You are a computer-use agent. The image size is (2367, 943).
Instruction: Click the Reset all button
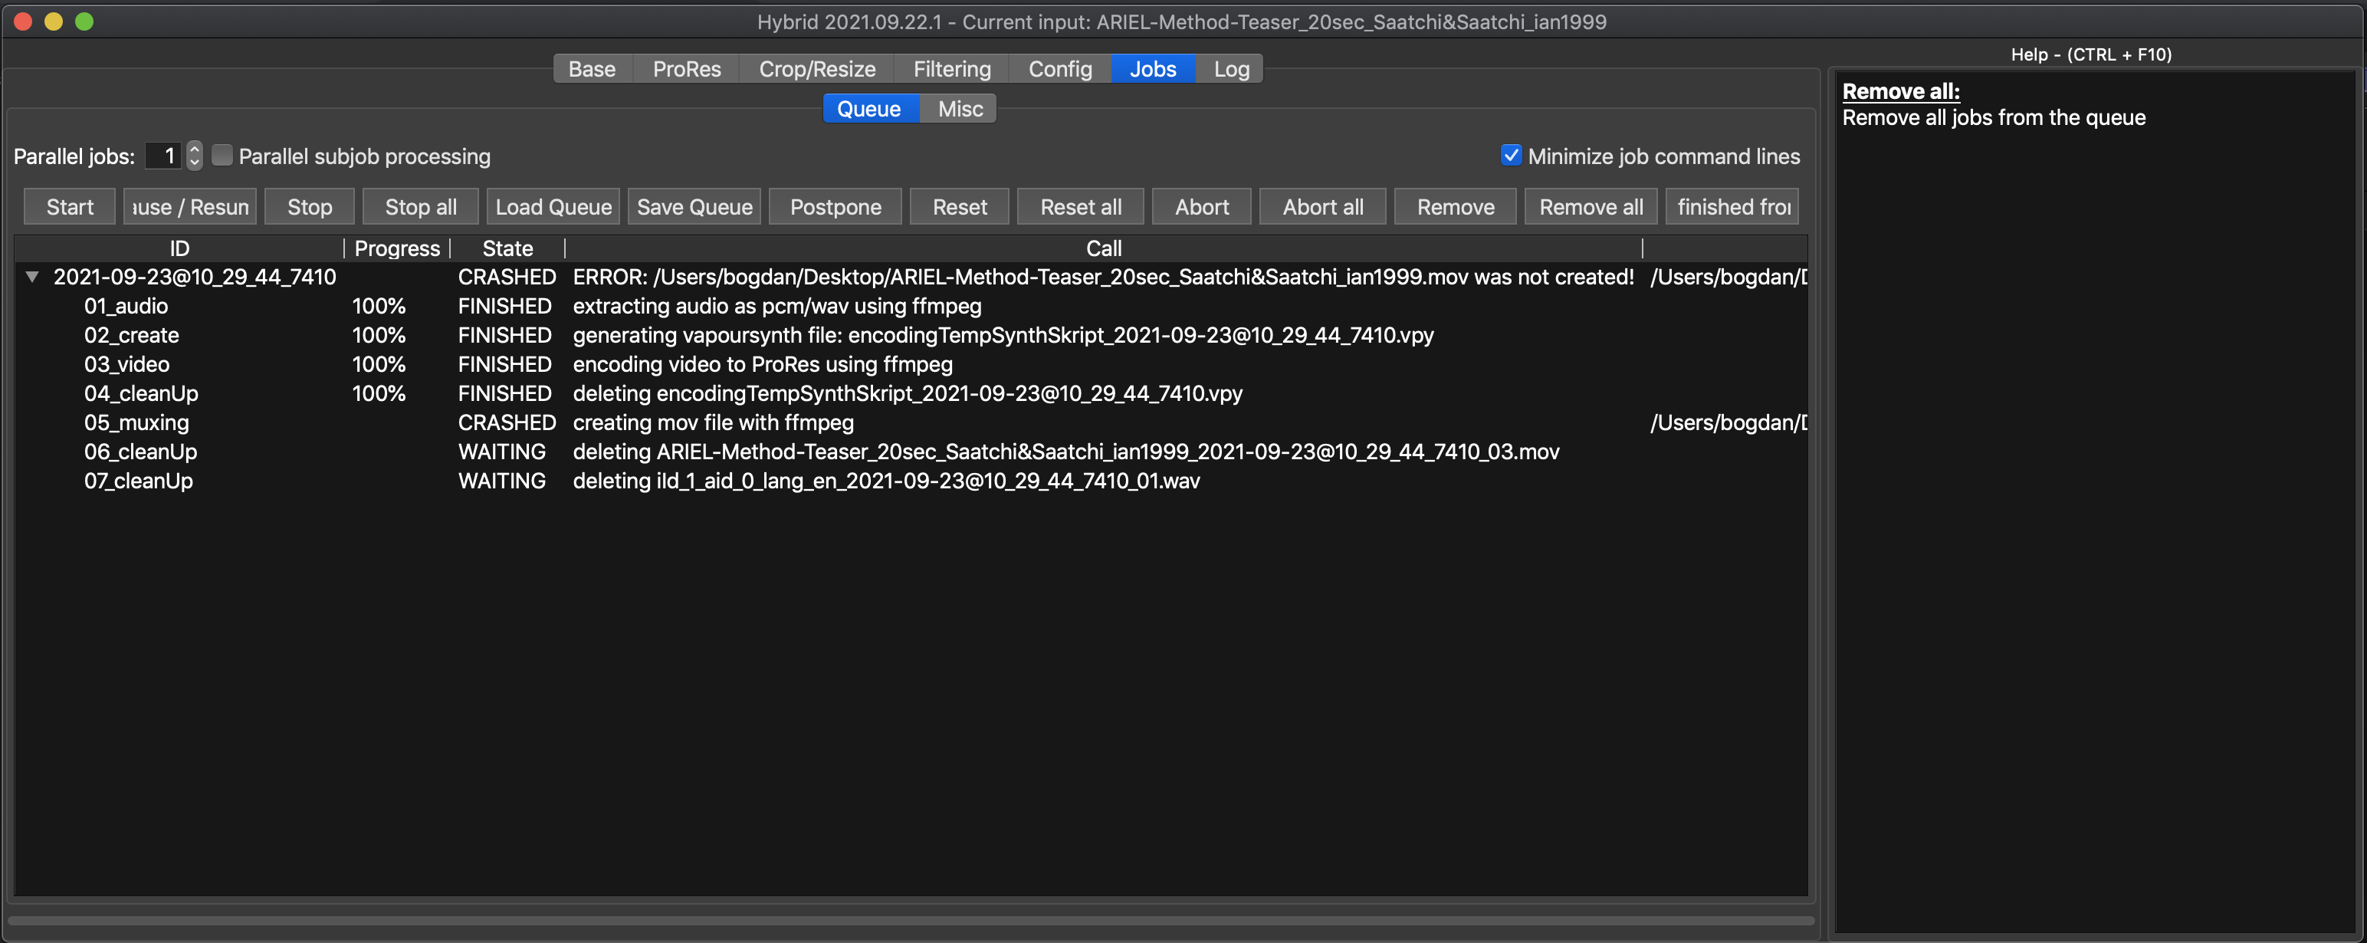1080,207
